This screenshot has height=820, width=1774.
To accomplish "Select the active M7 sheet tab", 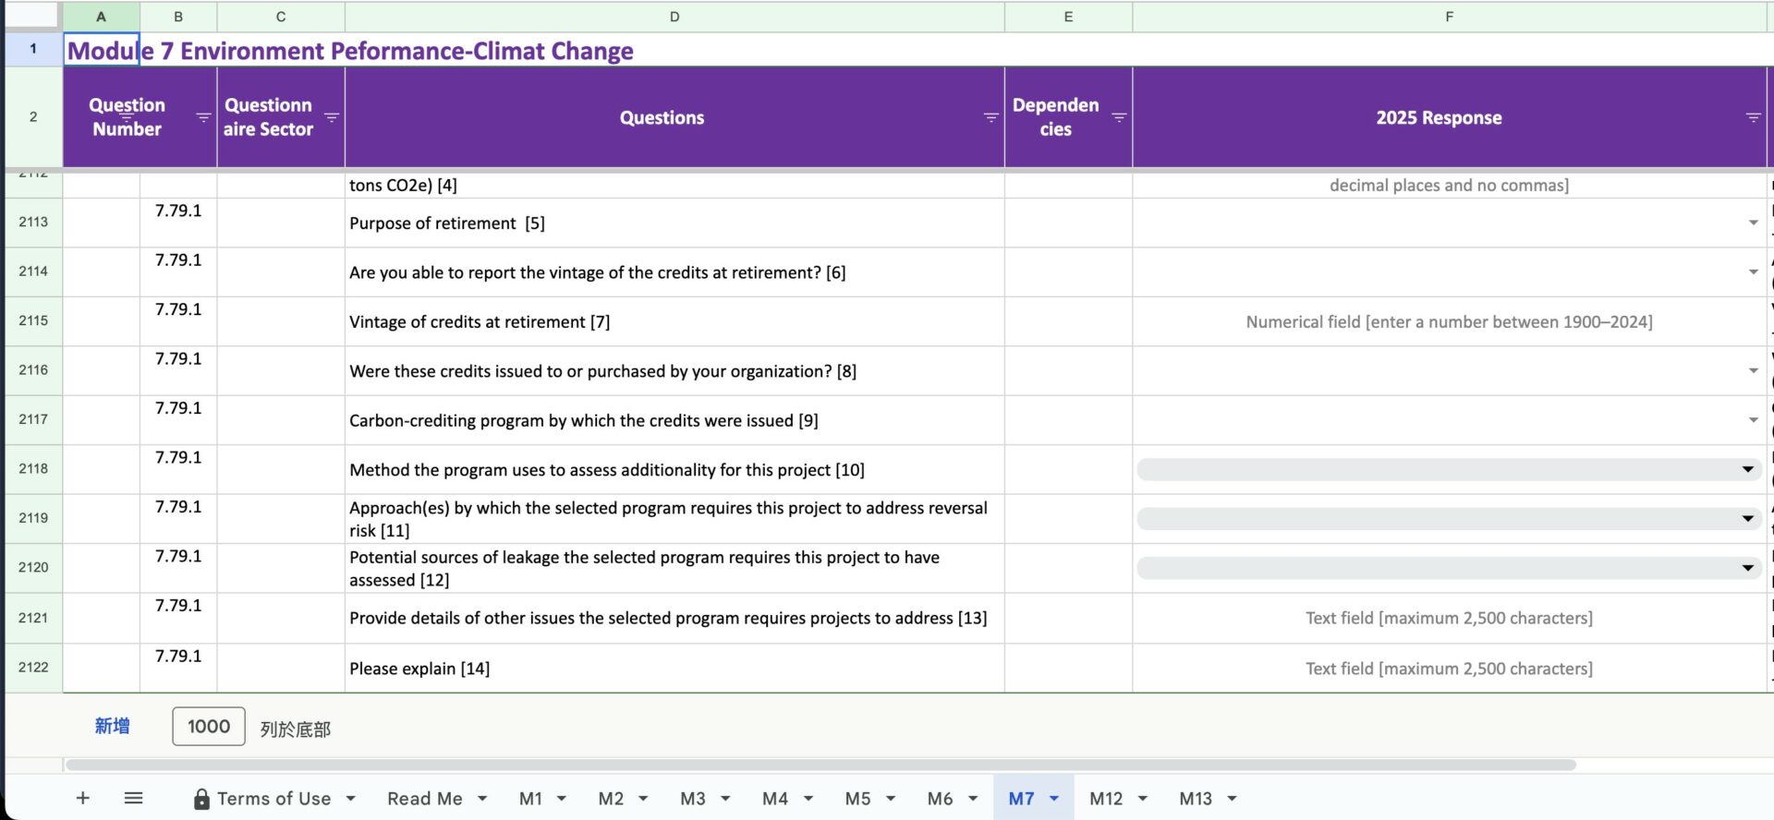I will coord(1021,799).
